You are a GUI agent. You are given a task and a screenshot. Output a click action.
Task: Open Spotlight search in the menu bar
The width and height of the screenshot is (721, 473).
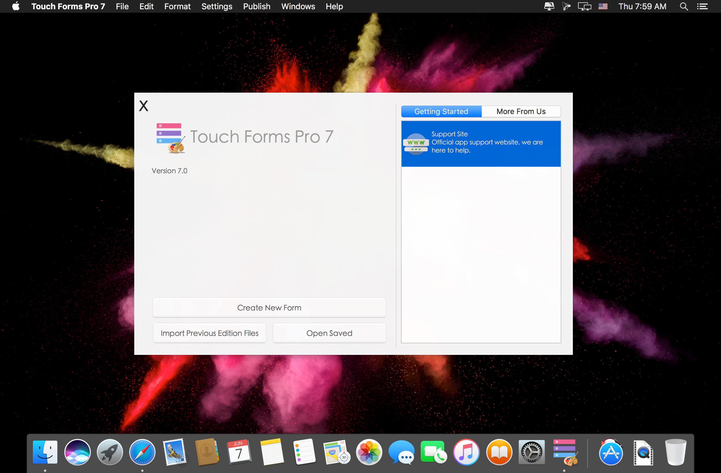(x=683, y=6)
